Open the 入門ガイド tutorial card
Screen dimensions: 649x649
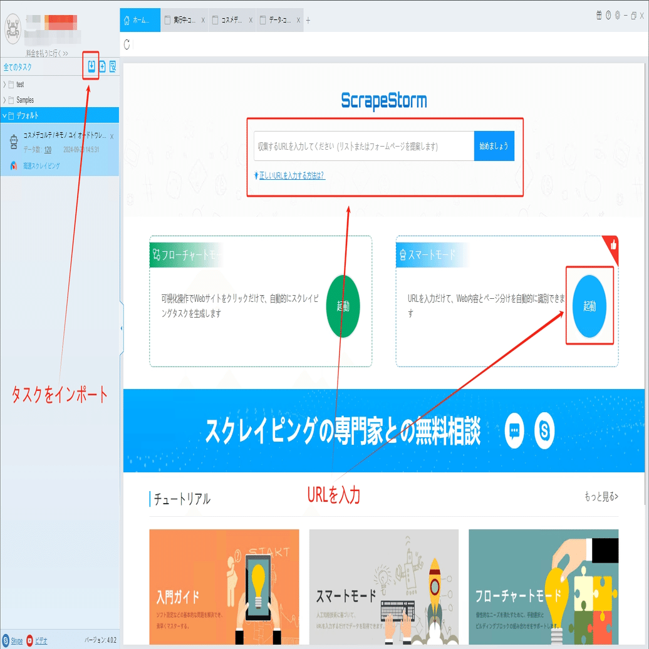pyautogui.click(x=224, y=586)
